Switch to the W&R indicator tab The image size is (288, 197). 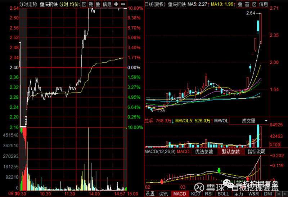pyautogui.click(x=254, y=194)
